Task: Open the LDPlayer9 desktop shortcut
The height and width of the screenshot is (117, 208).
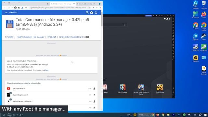Action: 196,58
